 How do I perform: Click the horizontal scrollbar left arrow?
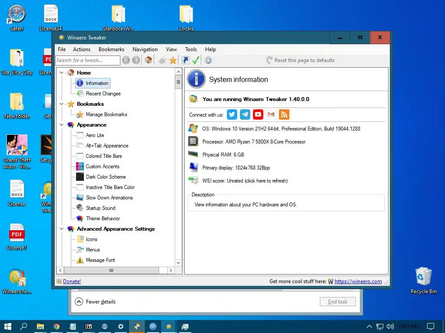tap(60, 271)
